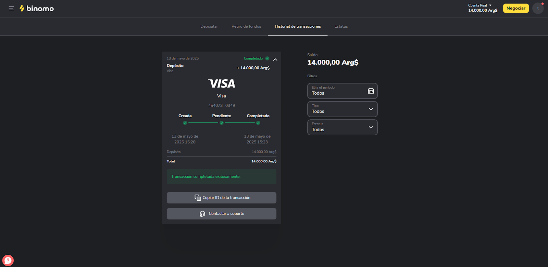Image resolution: width=548 pixels, height=267 pixels.
Task: Click the headset support icon
Action: coord(202,214)
